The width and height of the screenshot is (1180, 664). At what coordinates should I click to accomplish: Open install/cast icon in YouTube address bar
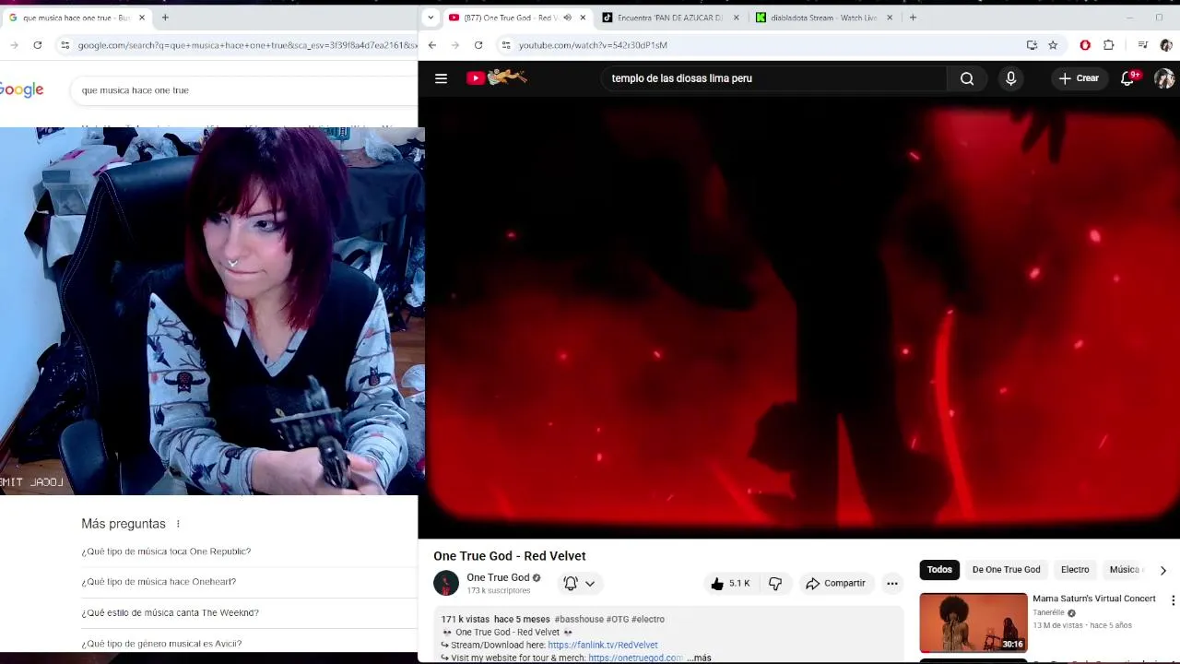point(1032,44)
